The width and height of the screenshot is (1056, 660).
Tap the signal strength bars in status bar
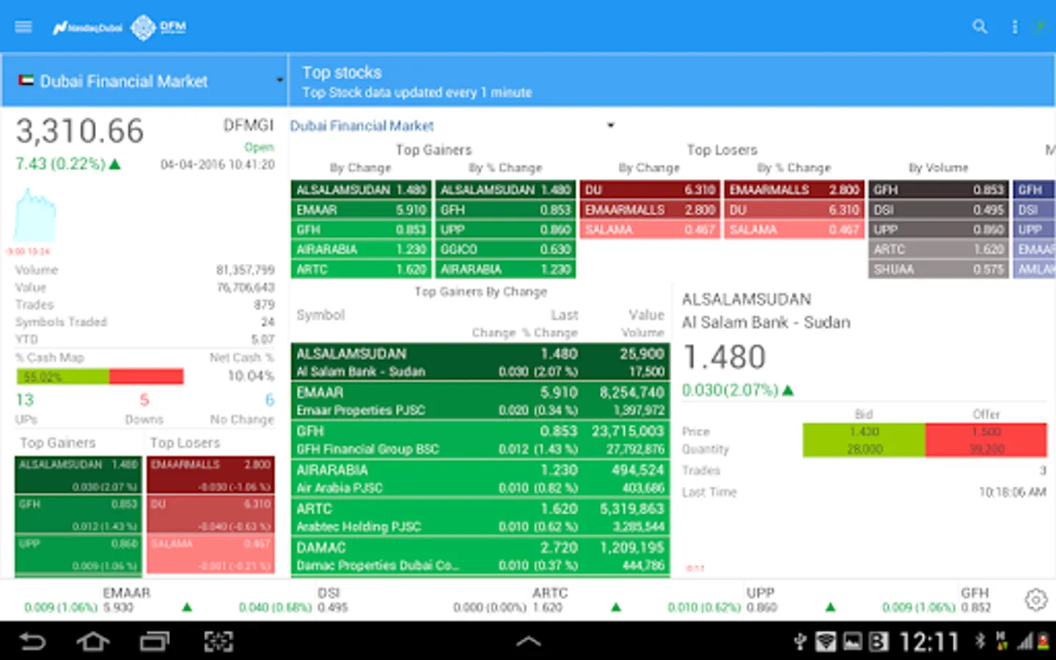(1025, 642)
